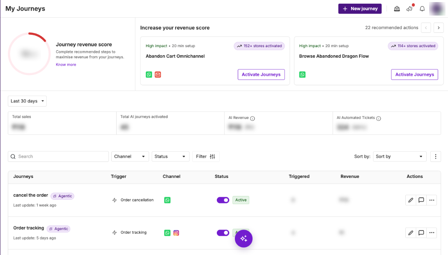Edit the cancel the order journey
This screenshot has height=255, width=448.
coord(411,200)
